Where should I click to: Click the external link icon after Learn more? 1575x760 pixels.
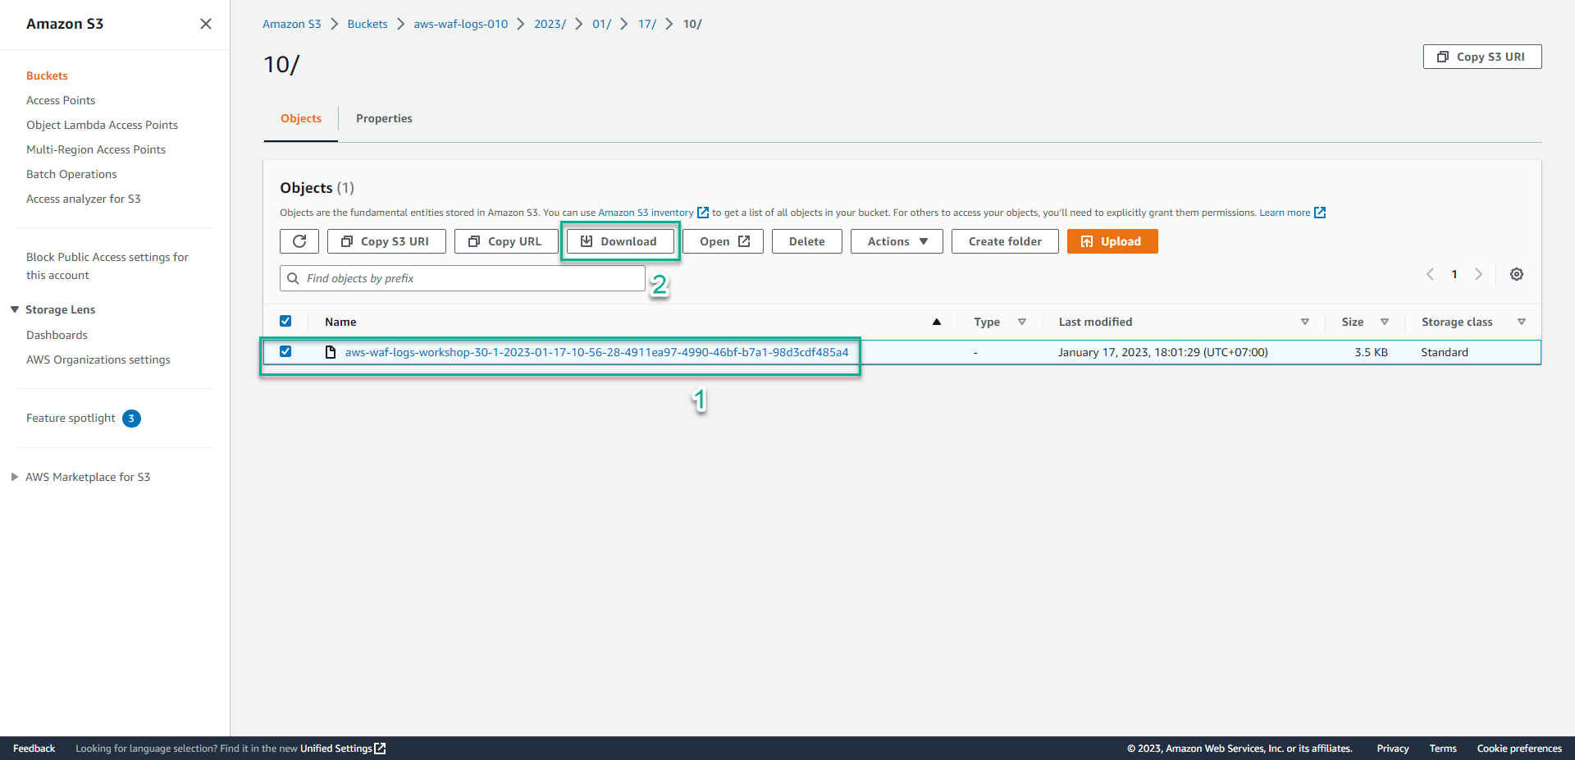tap(1320, 213)
